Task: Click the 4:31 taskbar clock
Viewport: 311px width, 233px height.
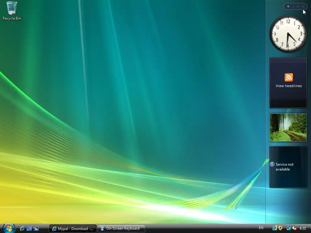Action: (303, 228)
